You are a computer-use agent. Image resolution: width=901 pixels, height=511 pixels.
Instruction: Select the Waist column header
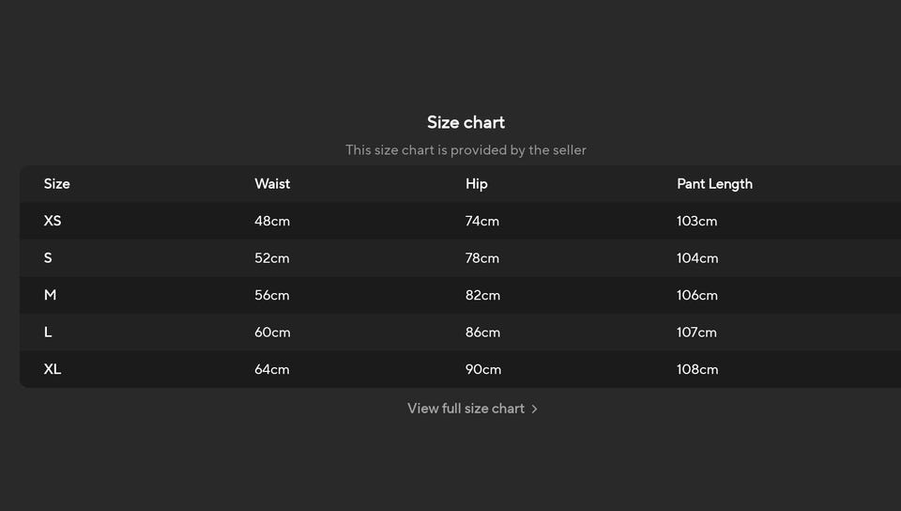click(x=272, y=184)
